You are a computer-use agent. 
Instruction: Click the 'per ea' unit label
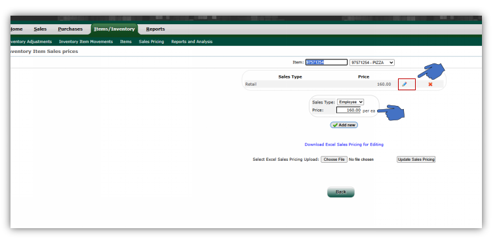click(x=369, y=110)
